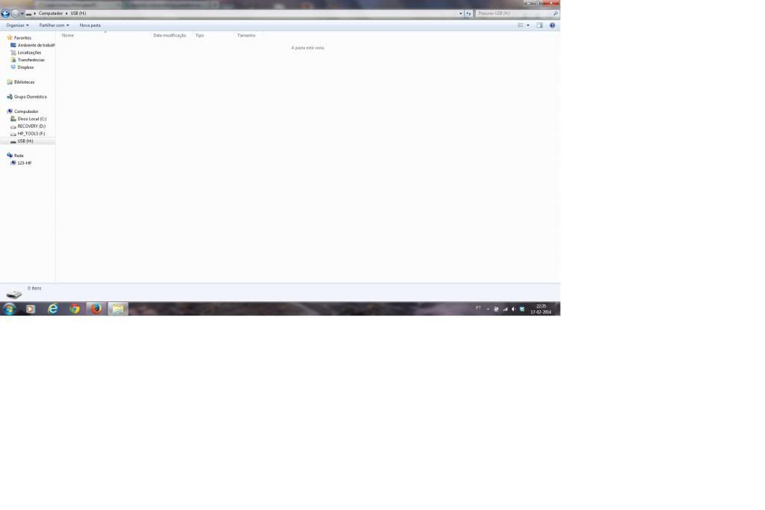Image resolution: width=765 pixels, height=510 pixels.
Task: Click the "0 itens" status text
Action: (34, 289)
